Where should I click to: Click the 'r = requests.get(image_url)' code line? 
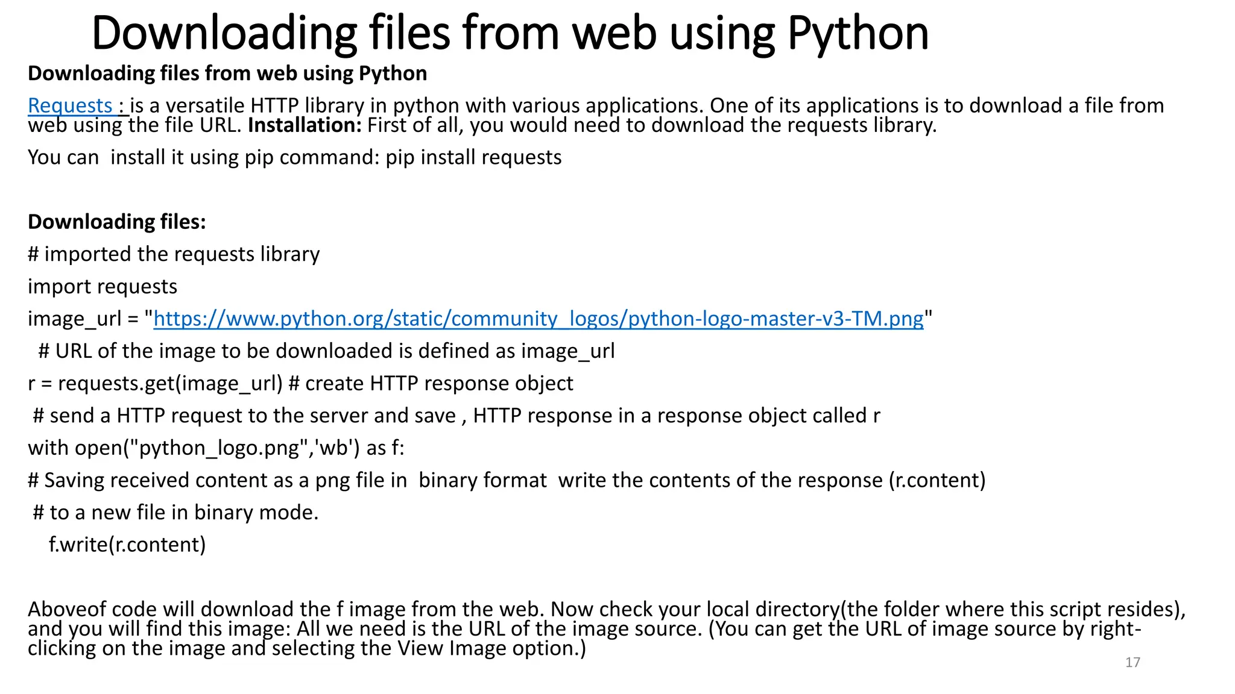pyautogui.click(x=156, y=384)
